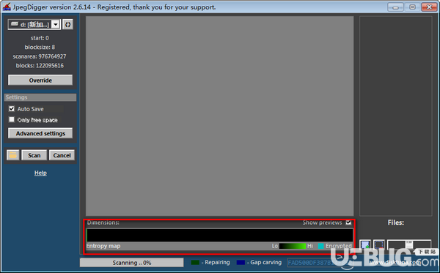The height and width of the screenshot is (273, 440).
Task: Click the refresh drives icon button
Action: 67,24
